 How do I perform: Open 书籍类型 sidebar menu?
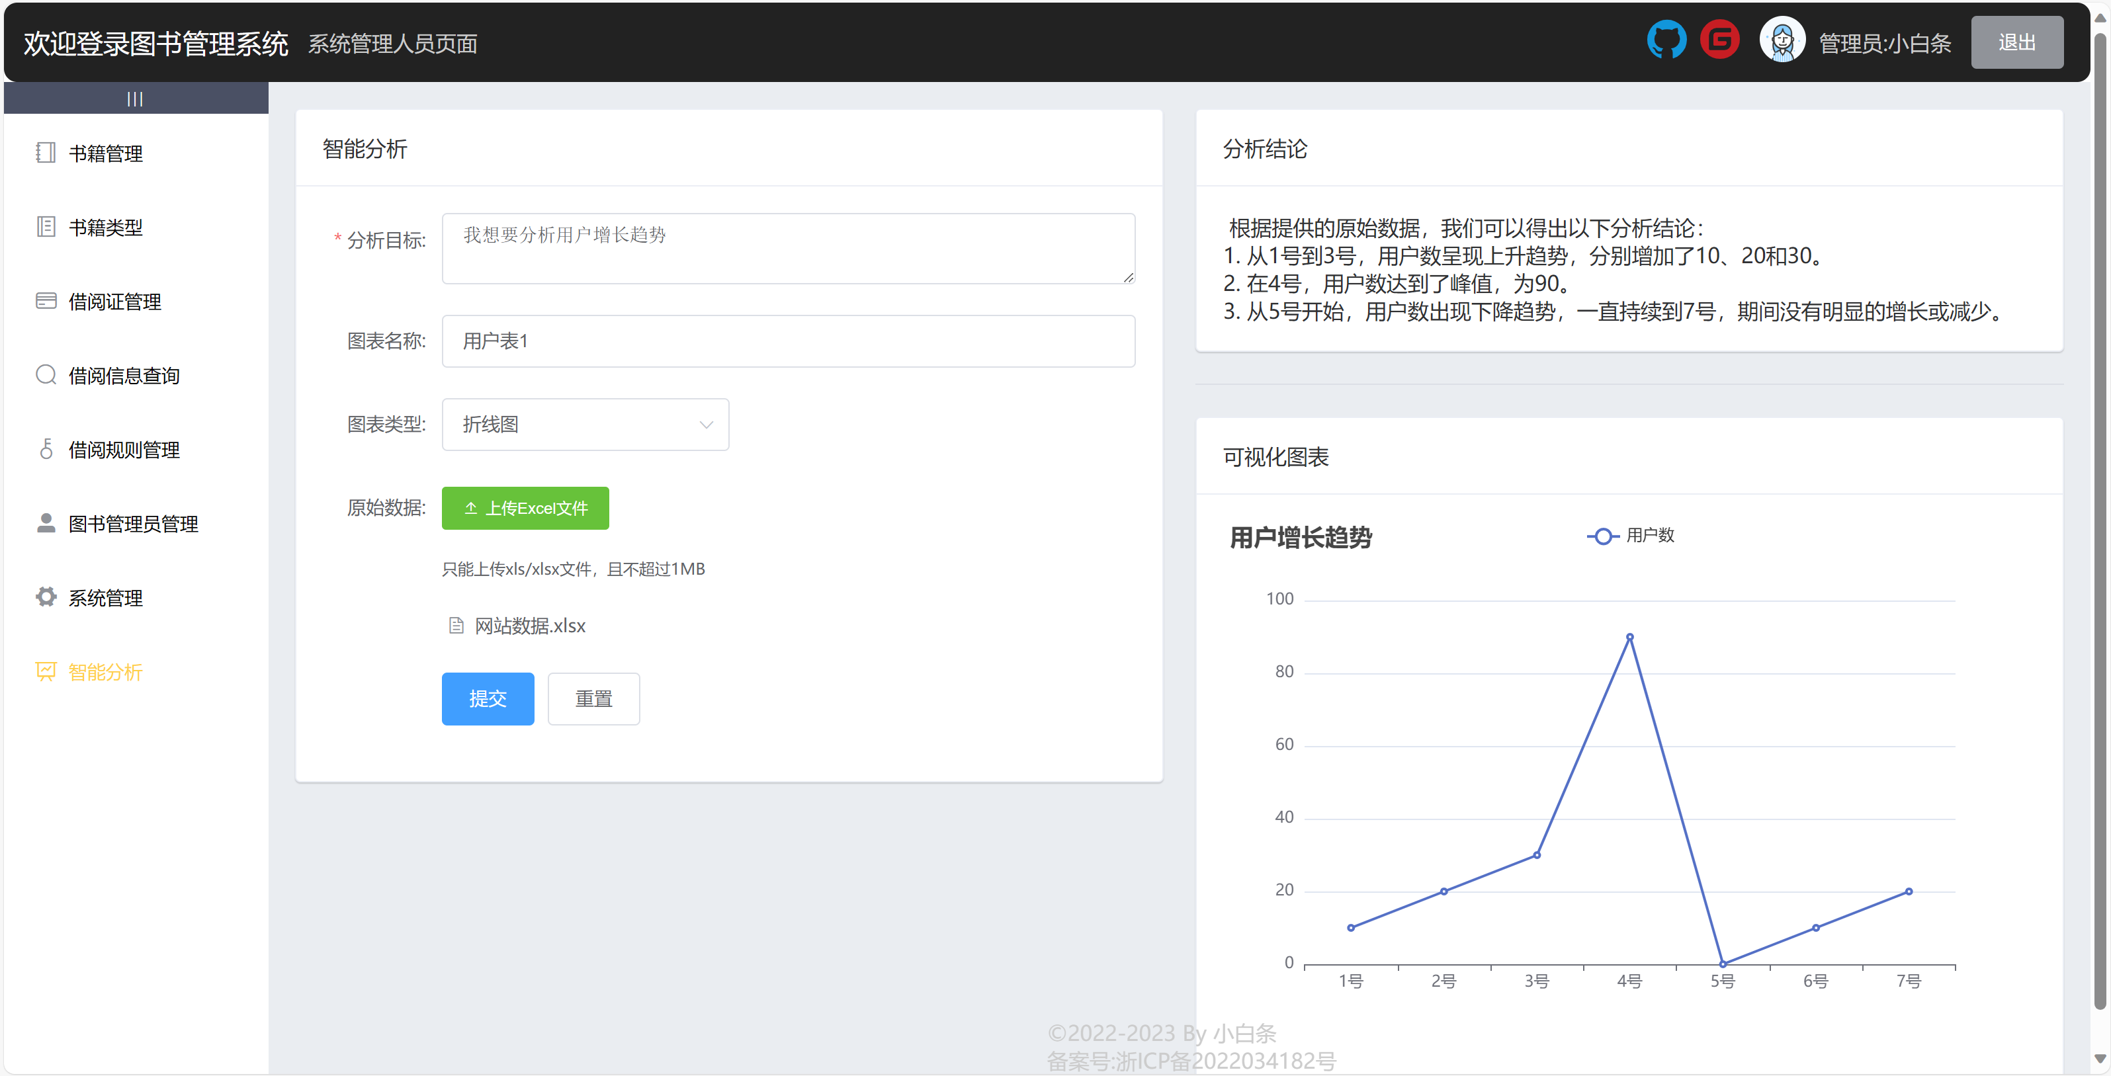point(106,228)
